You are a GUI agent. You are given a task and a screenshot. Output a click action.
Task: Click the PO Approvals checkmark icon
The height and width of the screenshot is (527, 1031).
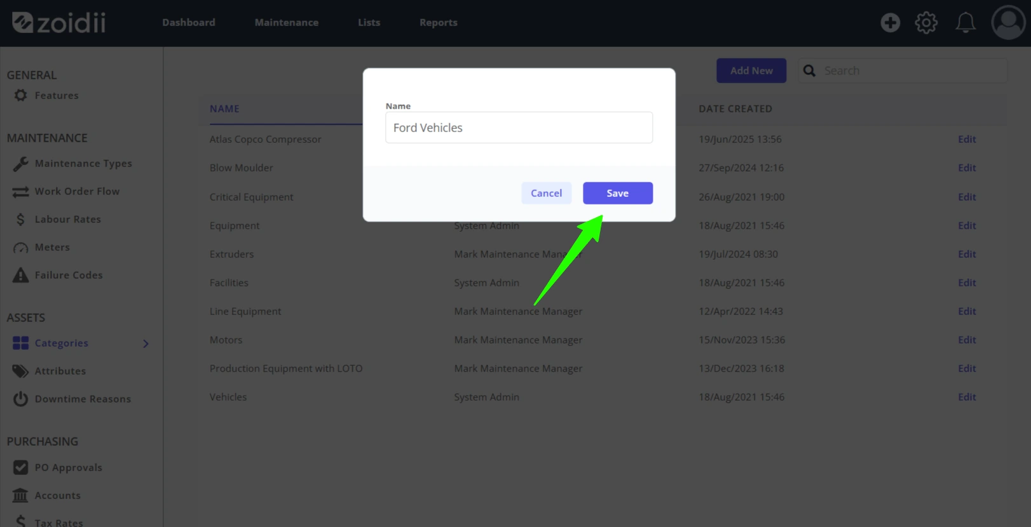point(21,467)
